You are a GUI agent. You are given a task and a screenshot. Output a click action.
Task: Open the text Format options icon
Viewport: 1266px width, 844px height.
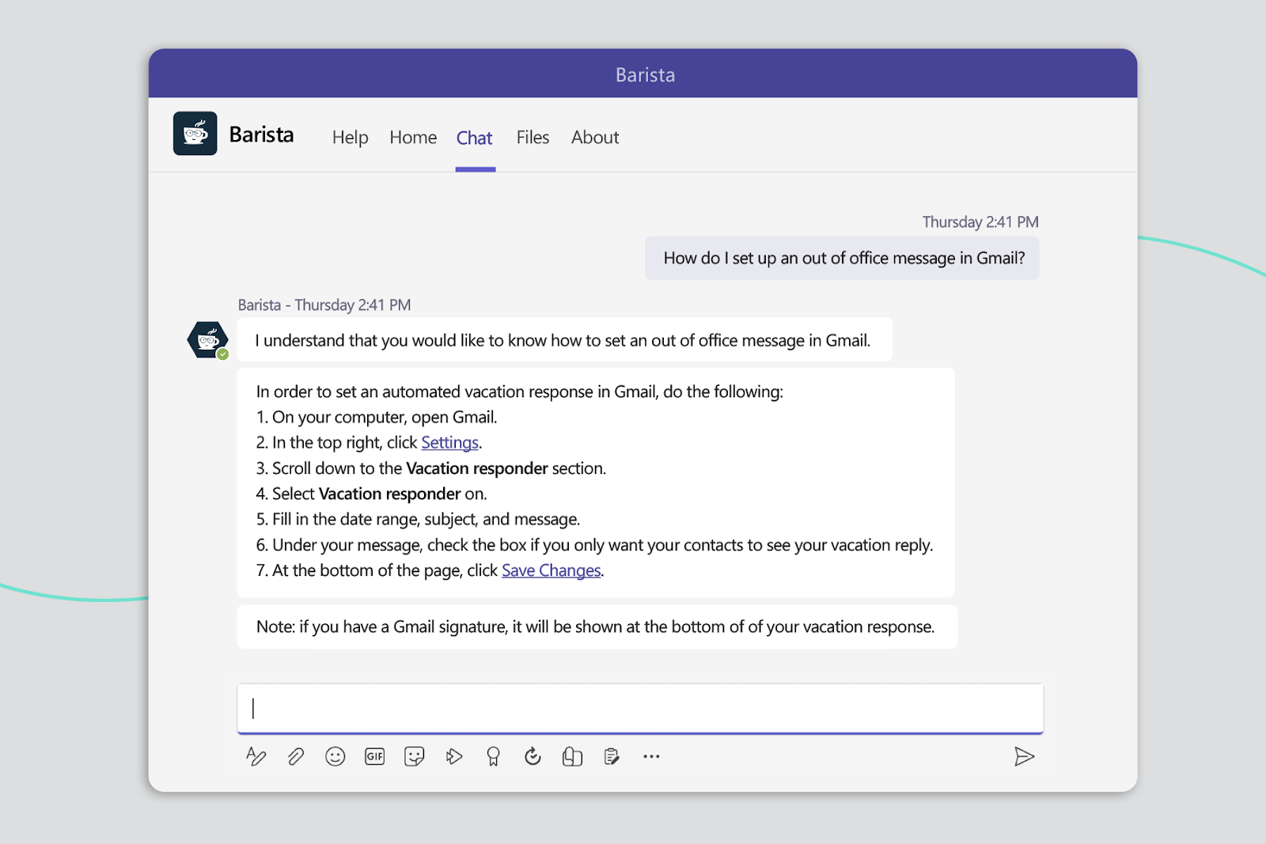tap(256, 757)
